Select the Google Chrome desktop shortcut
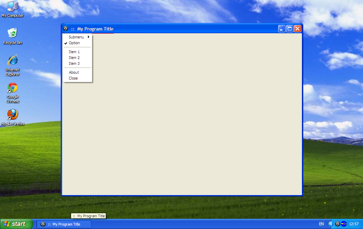 (x=12, y=93)
